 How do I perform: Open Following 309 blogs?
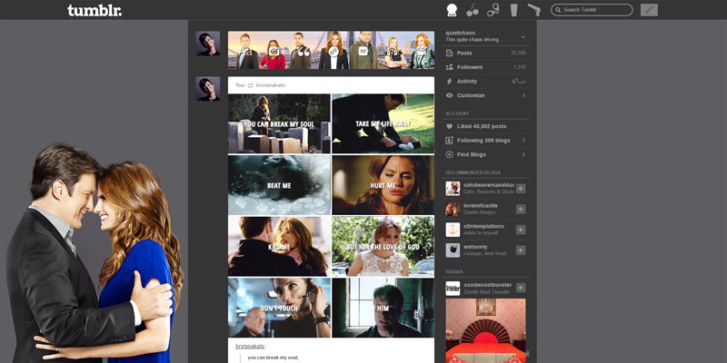click(485, 141)
